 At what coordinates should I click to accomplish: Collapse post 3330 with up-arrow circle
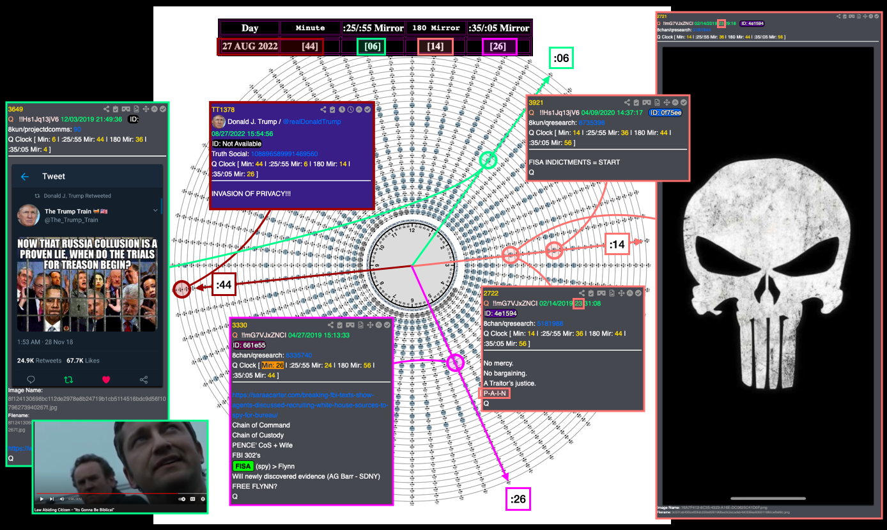coord(378,325)
